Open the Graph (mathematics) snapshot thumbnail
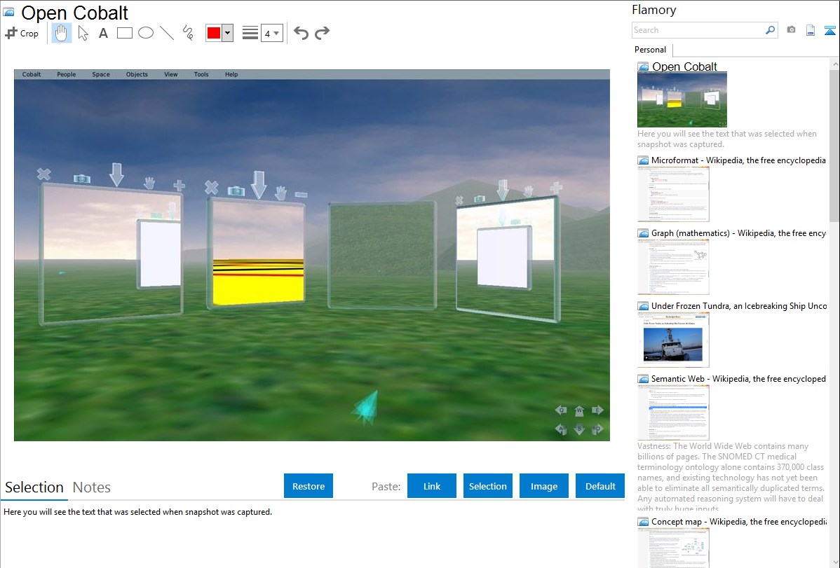840x568 pixels. [x=673, y=267]
